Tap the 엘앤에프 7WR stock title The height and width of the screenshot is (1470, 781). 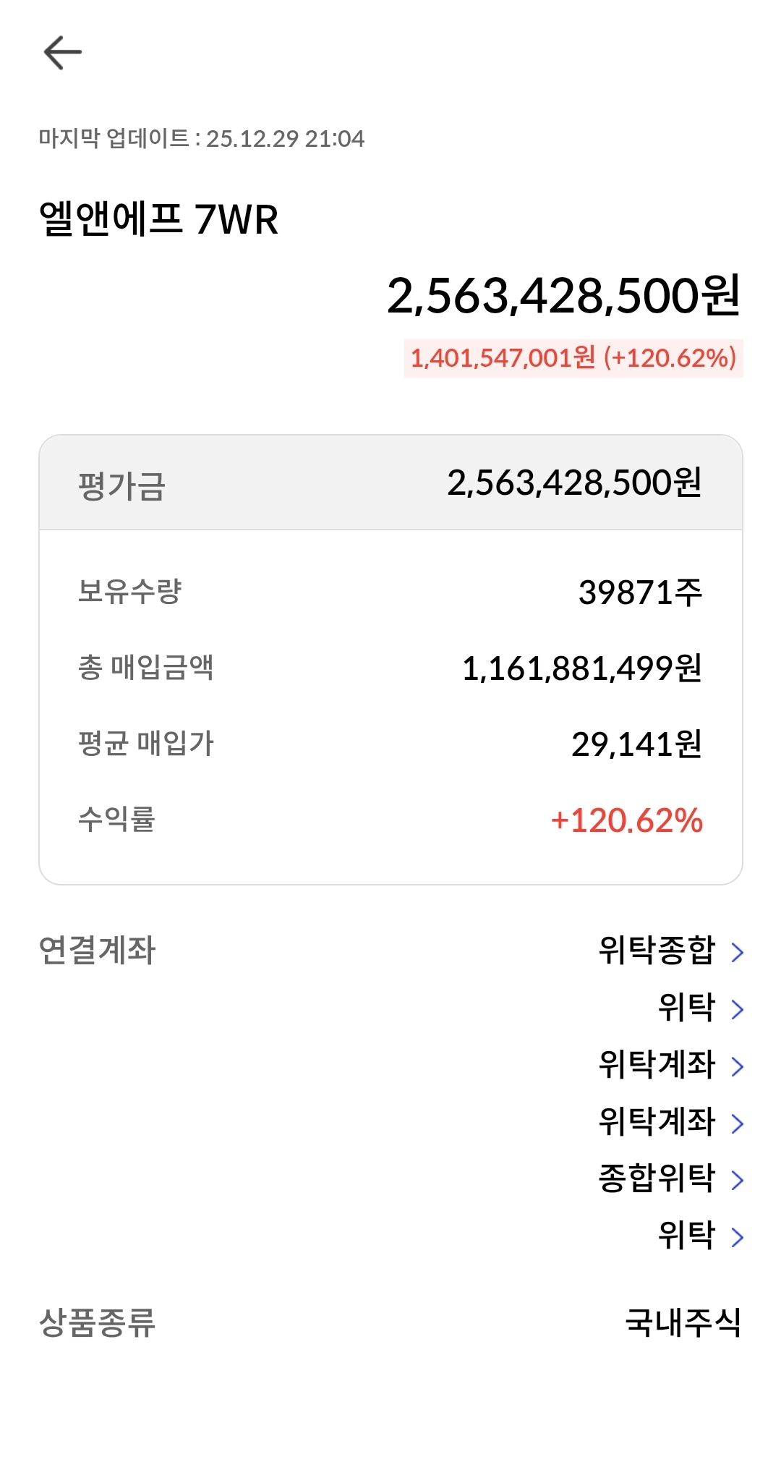click(158, 219)
